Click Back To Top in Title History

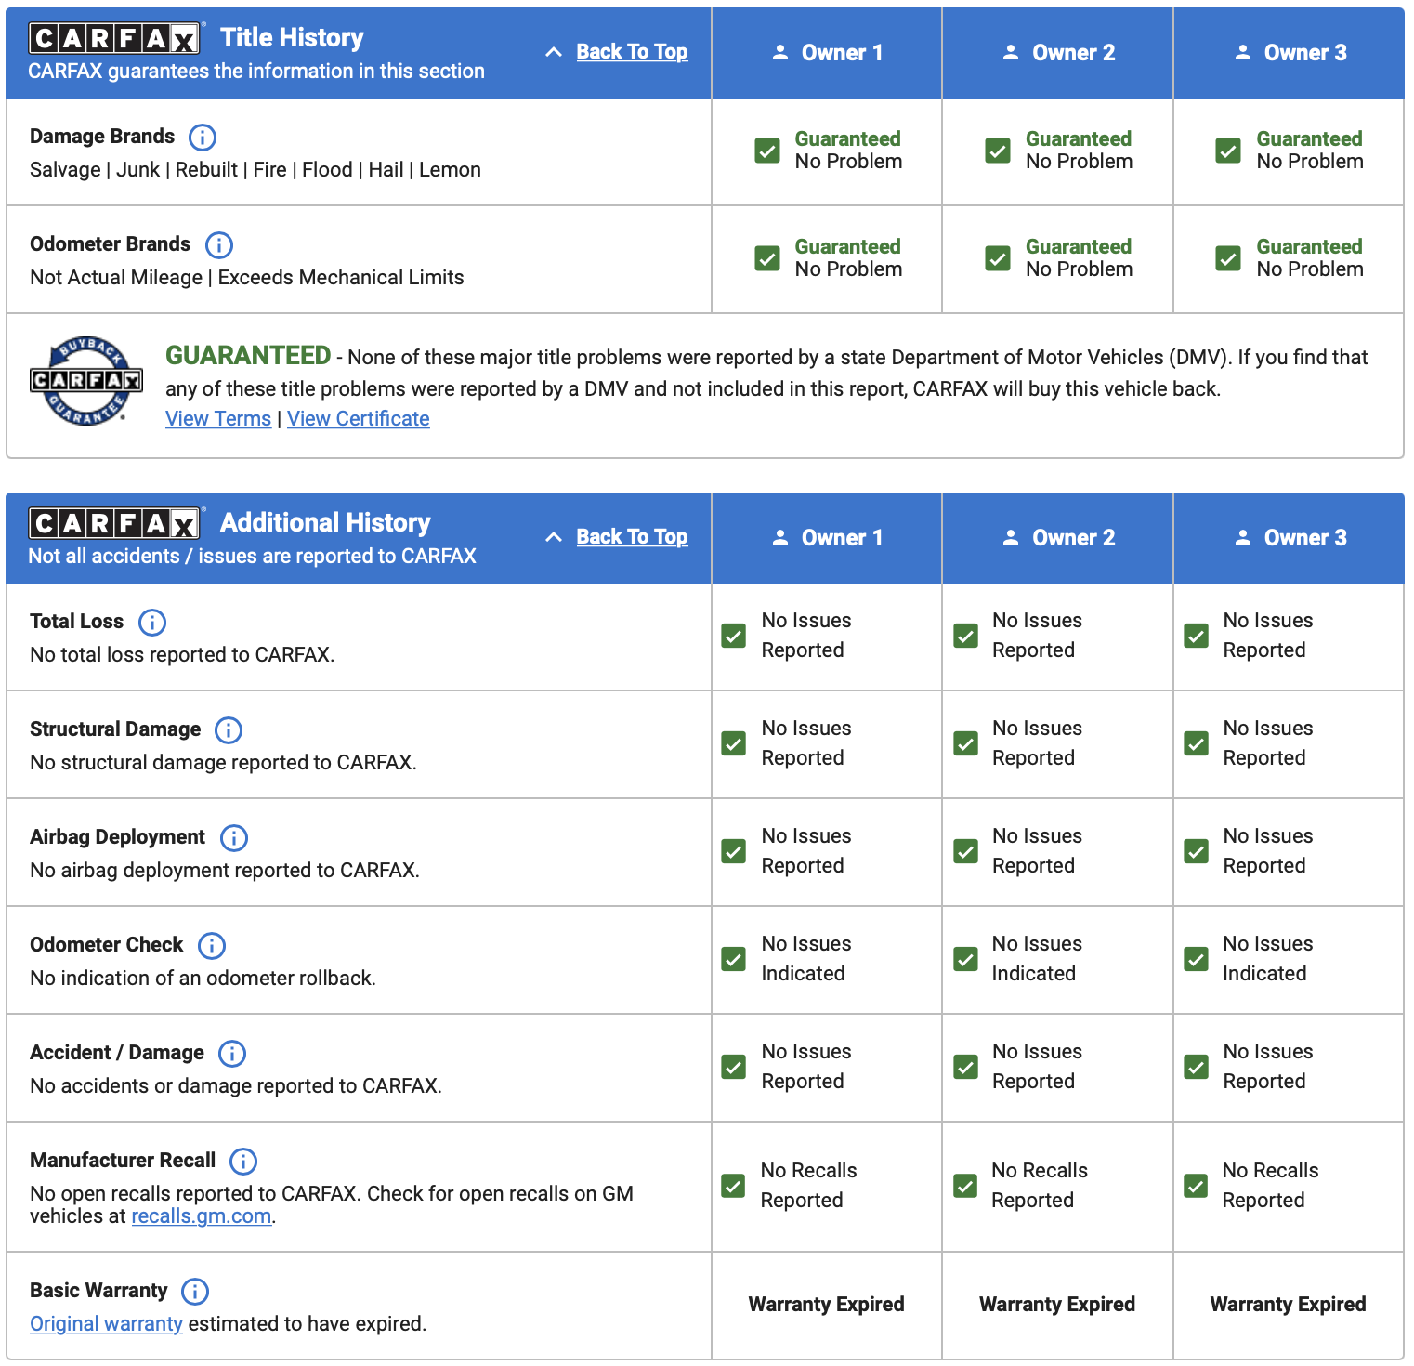pyautogui.click(x=632, y=52)
